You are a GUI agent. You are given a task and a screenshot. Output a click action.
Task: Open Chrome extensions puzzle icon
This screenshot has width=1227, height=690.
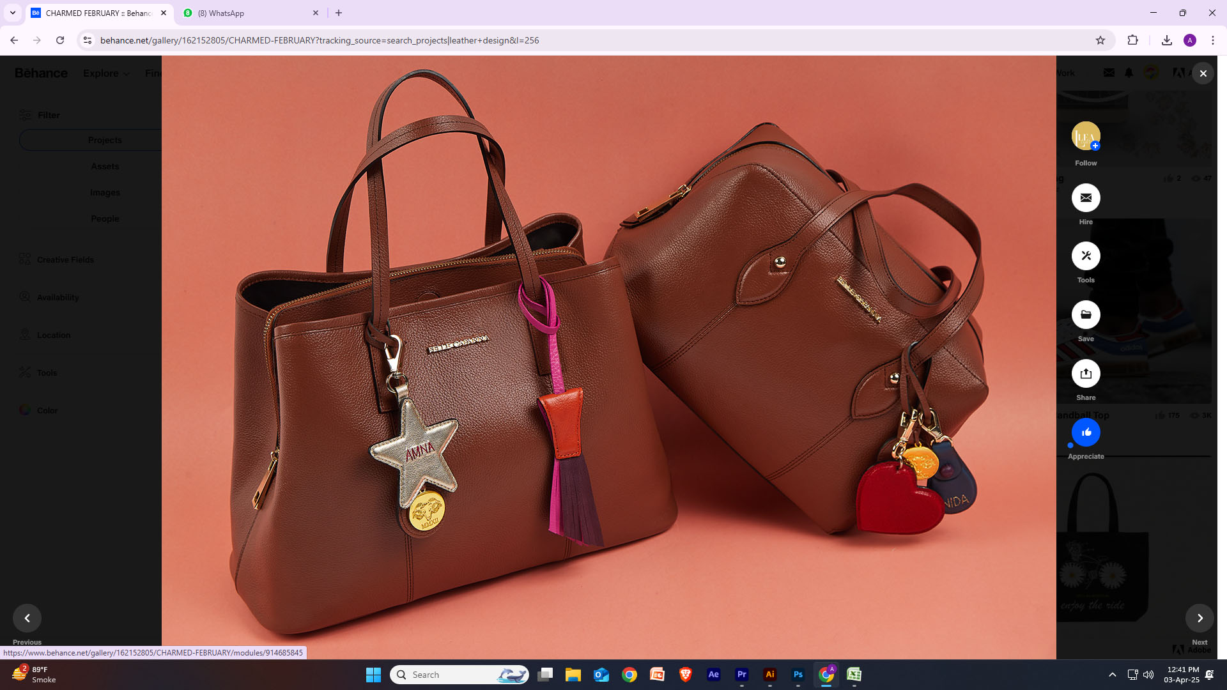click(1132, 40)
